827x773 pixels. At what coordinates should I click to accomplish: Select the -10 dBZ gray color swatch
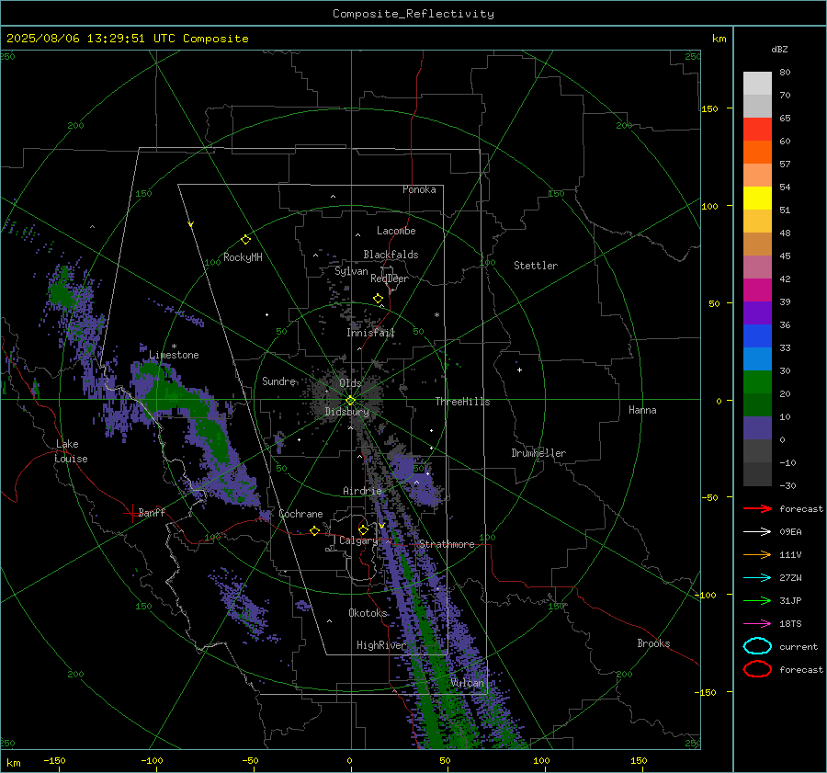pos(757,474)
